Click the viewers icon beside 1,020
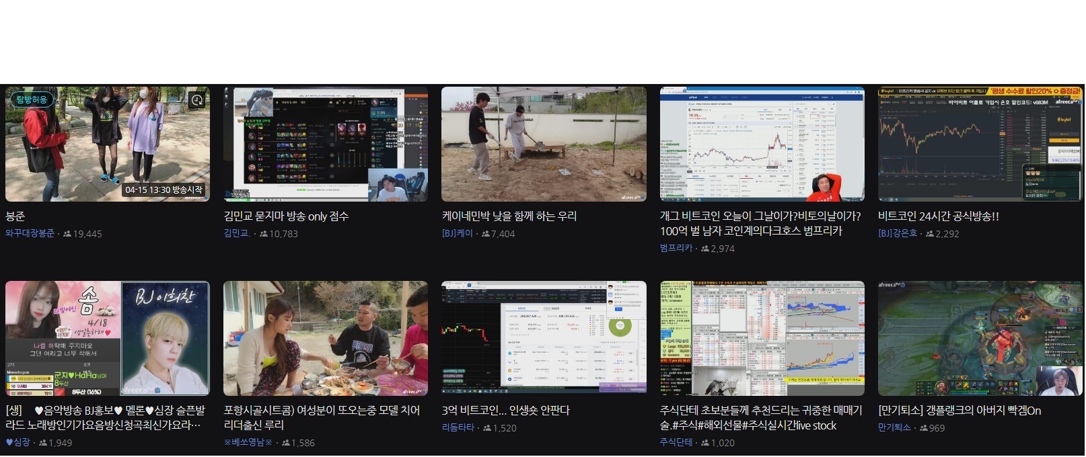Viewport: 1086px width, 457px height. [x=705, y=443]
